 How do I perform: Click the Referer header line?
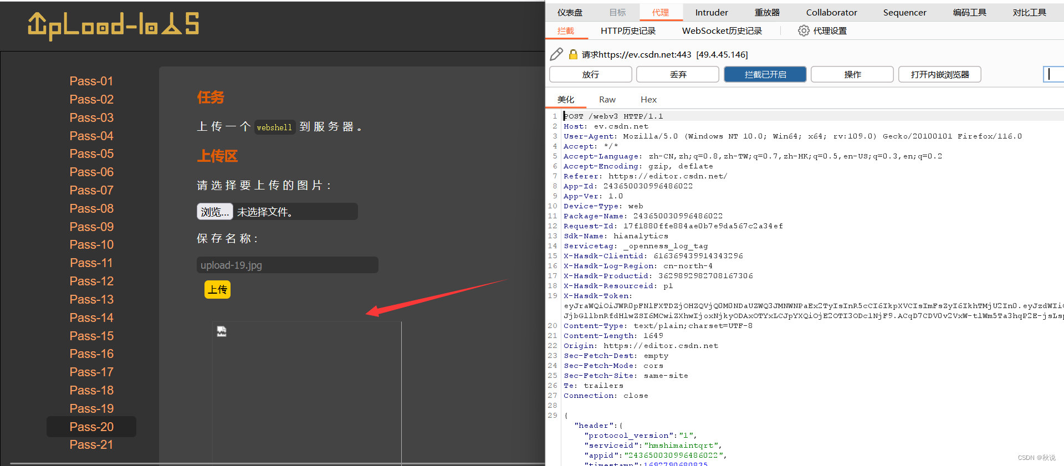click(x=645, y=176)
